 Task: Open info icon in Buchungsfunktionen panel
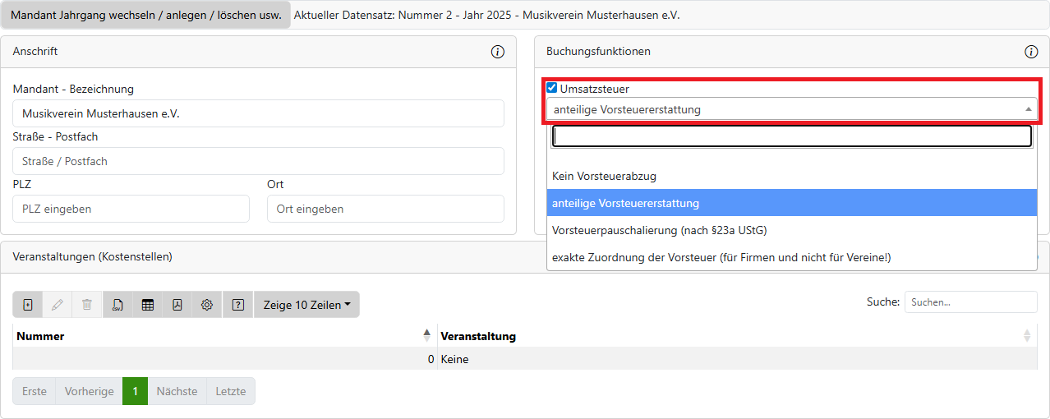pyautogui.click(x=1031, y=52)
